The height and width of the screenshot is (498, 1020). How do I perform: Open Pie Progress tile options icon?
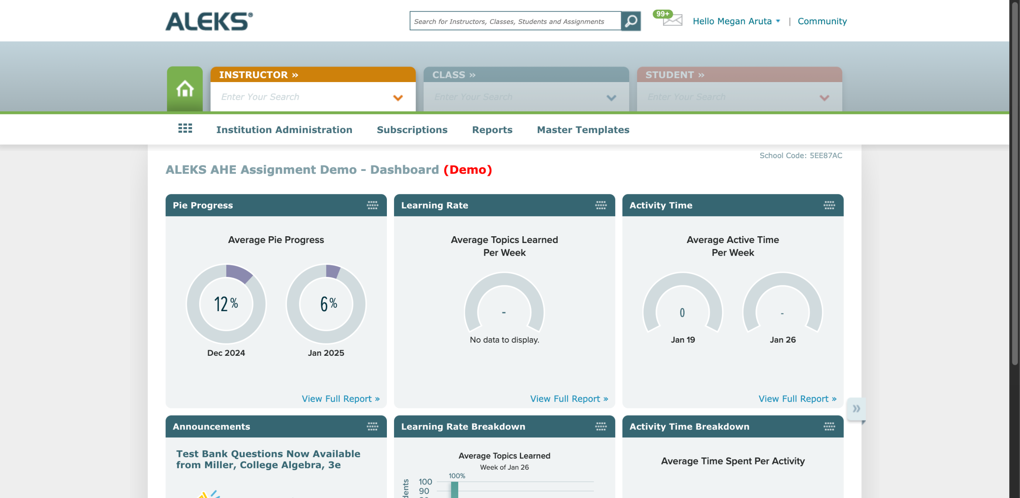[372, 205]
